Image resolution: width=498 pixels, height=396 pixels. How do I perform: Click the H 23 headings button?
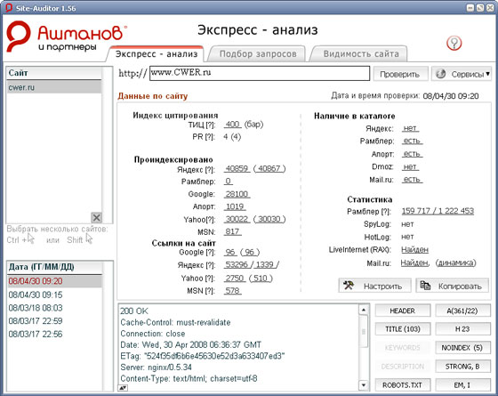(x=462, y=329)
